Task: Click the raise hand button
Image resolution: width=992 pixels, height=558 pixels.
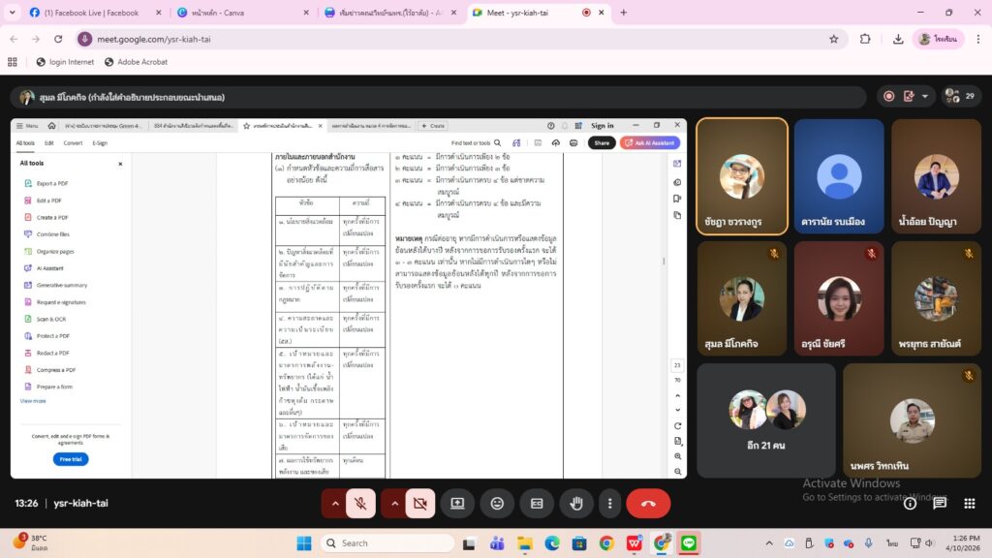Action: point(575,504)
